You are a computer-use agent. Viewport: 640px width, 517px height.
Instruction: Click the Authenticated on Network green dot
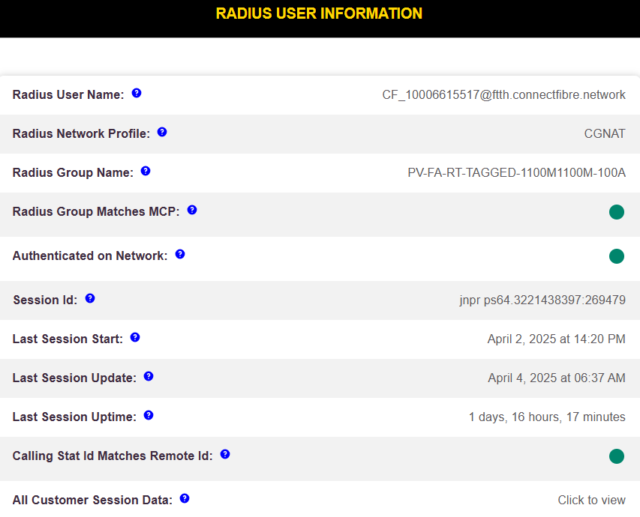coord(617,256)
